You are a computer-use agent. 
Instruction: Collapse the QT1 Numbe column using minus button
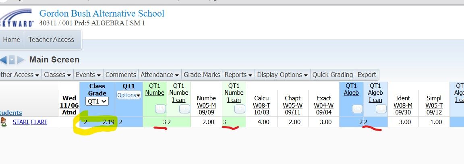click(160, 108)
